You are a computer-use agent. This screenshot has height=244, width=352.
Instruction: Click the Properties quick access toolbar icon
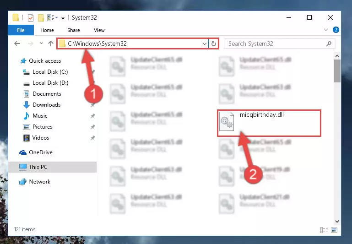click(31, 18)
